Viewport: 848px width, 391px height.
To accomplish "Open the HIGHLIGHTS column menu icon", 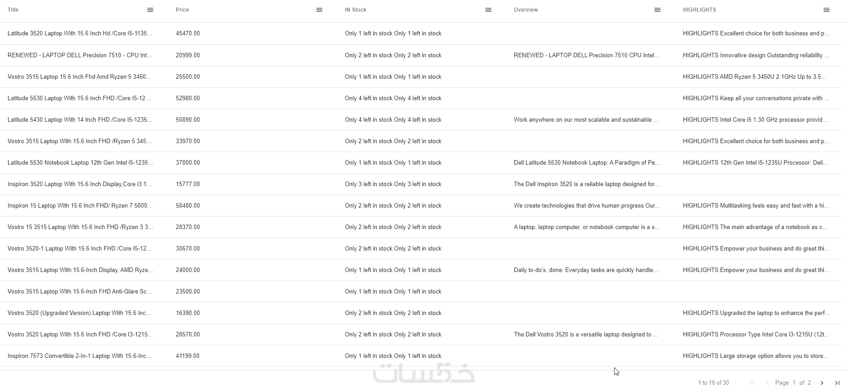I will click(x=827, y=10).
